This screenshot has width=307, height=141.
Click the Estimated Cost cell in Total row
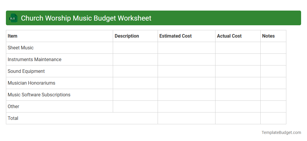click(x=187, y=118)
